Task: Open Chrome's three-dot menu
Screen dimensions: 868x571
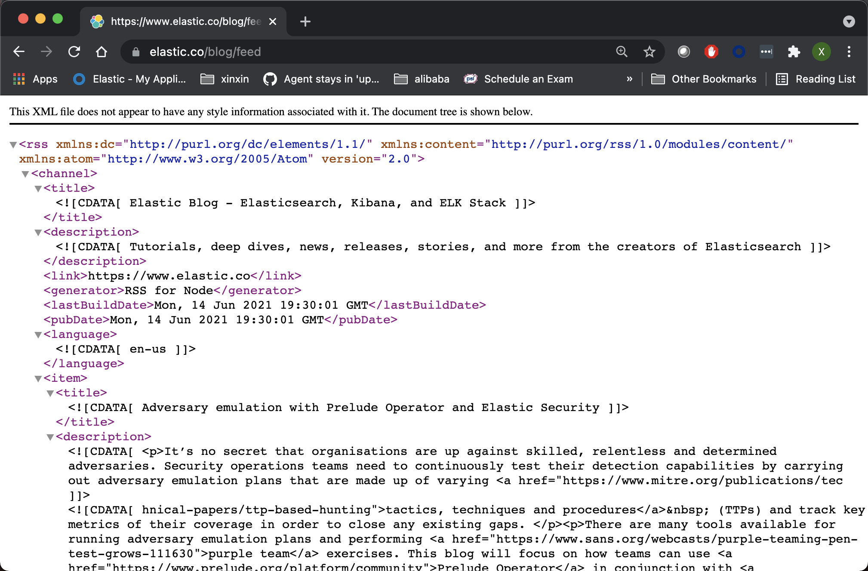Action: tap(849, 52)
